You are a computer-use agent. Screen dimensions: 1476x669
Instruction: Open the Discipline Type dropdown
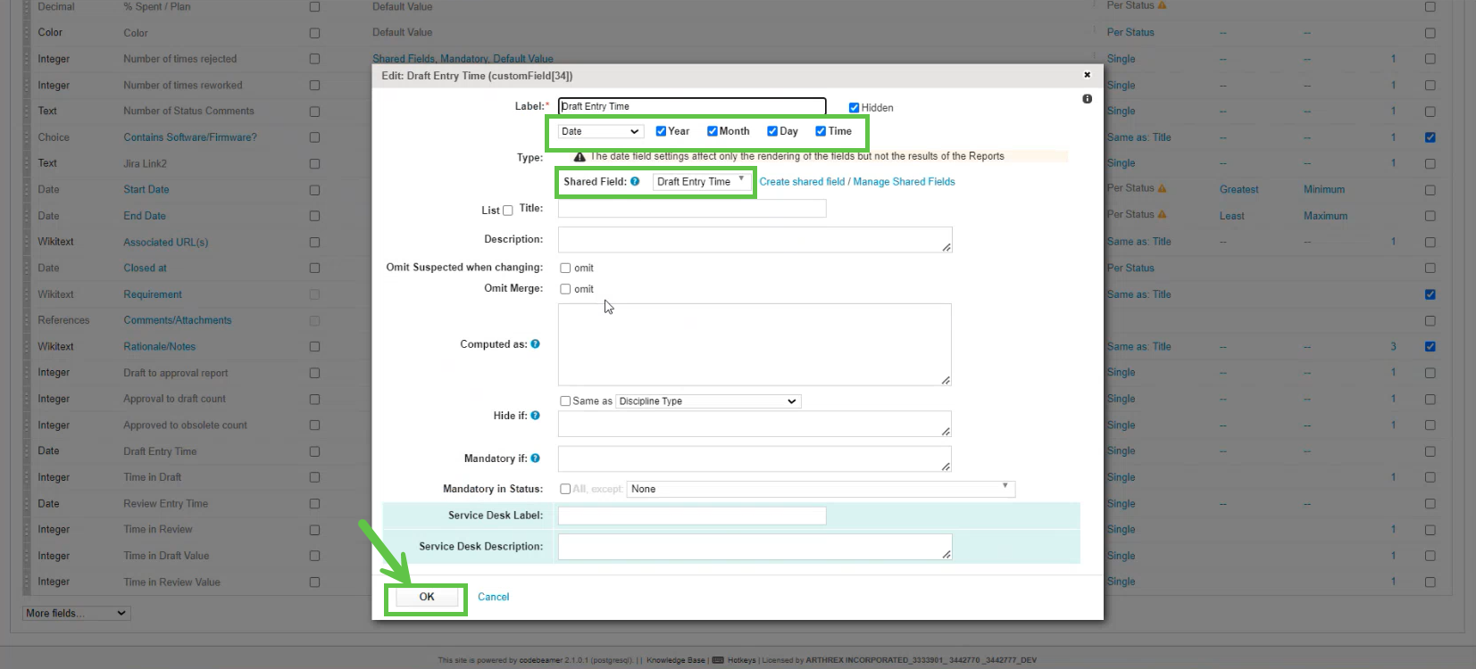click(x=707, y=401)
